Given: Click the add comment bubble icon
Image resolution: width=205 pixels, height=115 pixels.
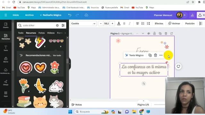Looking at the screenshot, I should [x=178, y=66].
